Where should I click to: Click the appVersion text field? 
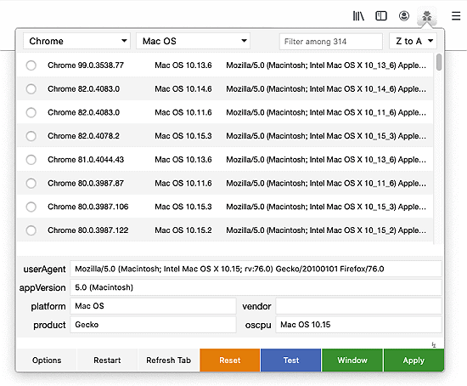click(256, 287)
